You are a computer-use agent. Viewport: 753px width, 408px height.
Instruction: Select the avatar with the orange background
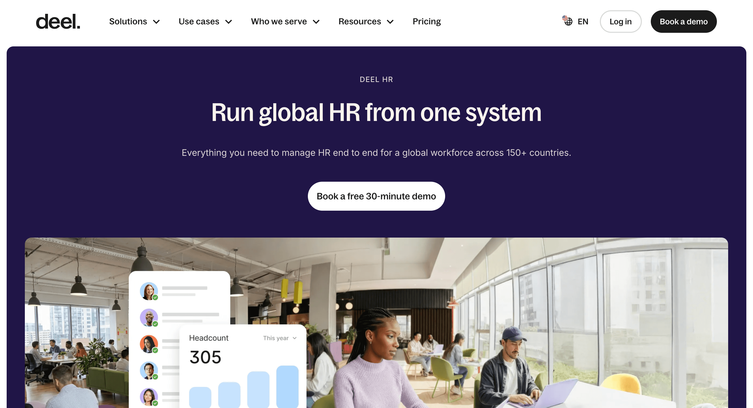click(x=149, y=344)
